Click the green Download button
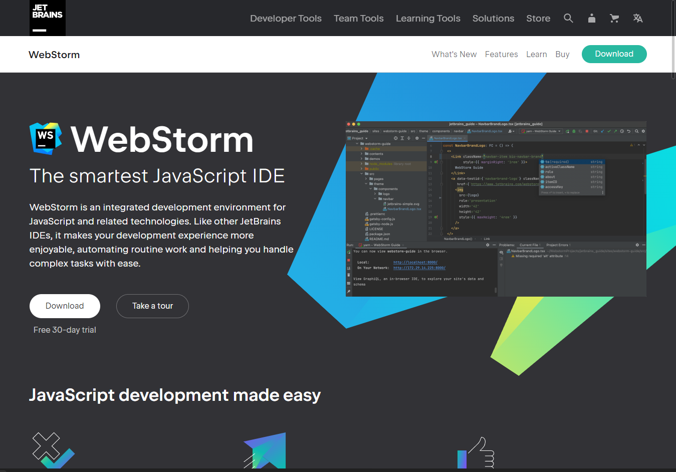This screenshot has height=472, width=676. [614, 54]
